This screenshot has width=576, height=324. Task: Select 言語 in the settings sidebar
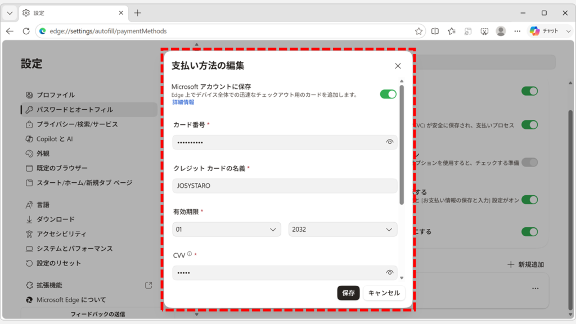[x=89, y=205]
